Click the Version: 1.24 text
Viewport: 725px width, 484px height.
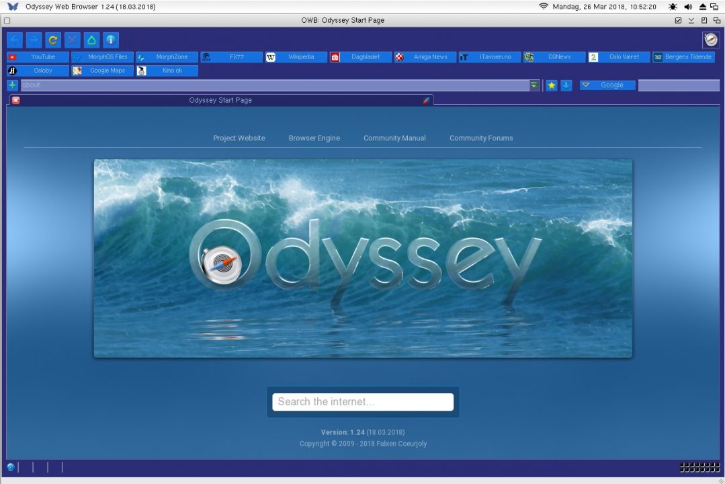click(343, 432)
